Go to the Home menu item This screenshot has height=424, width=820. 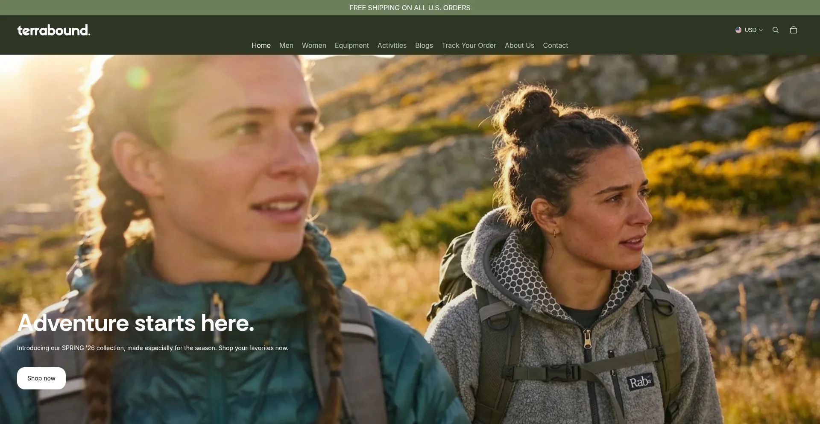[x=261, y=45]
